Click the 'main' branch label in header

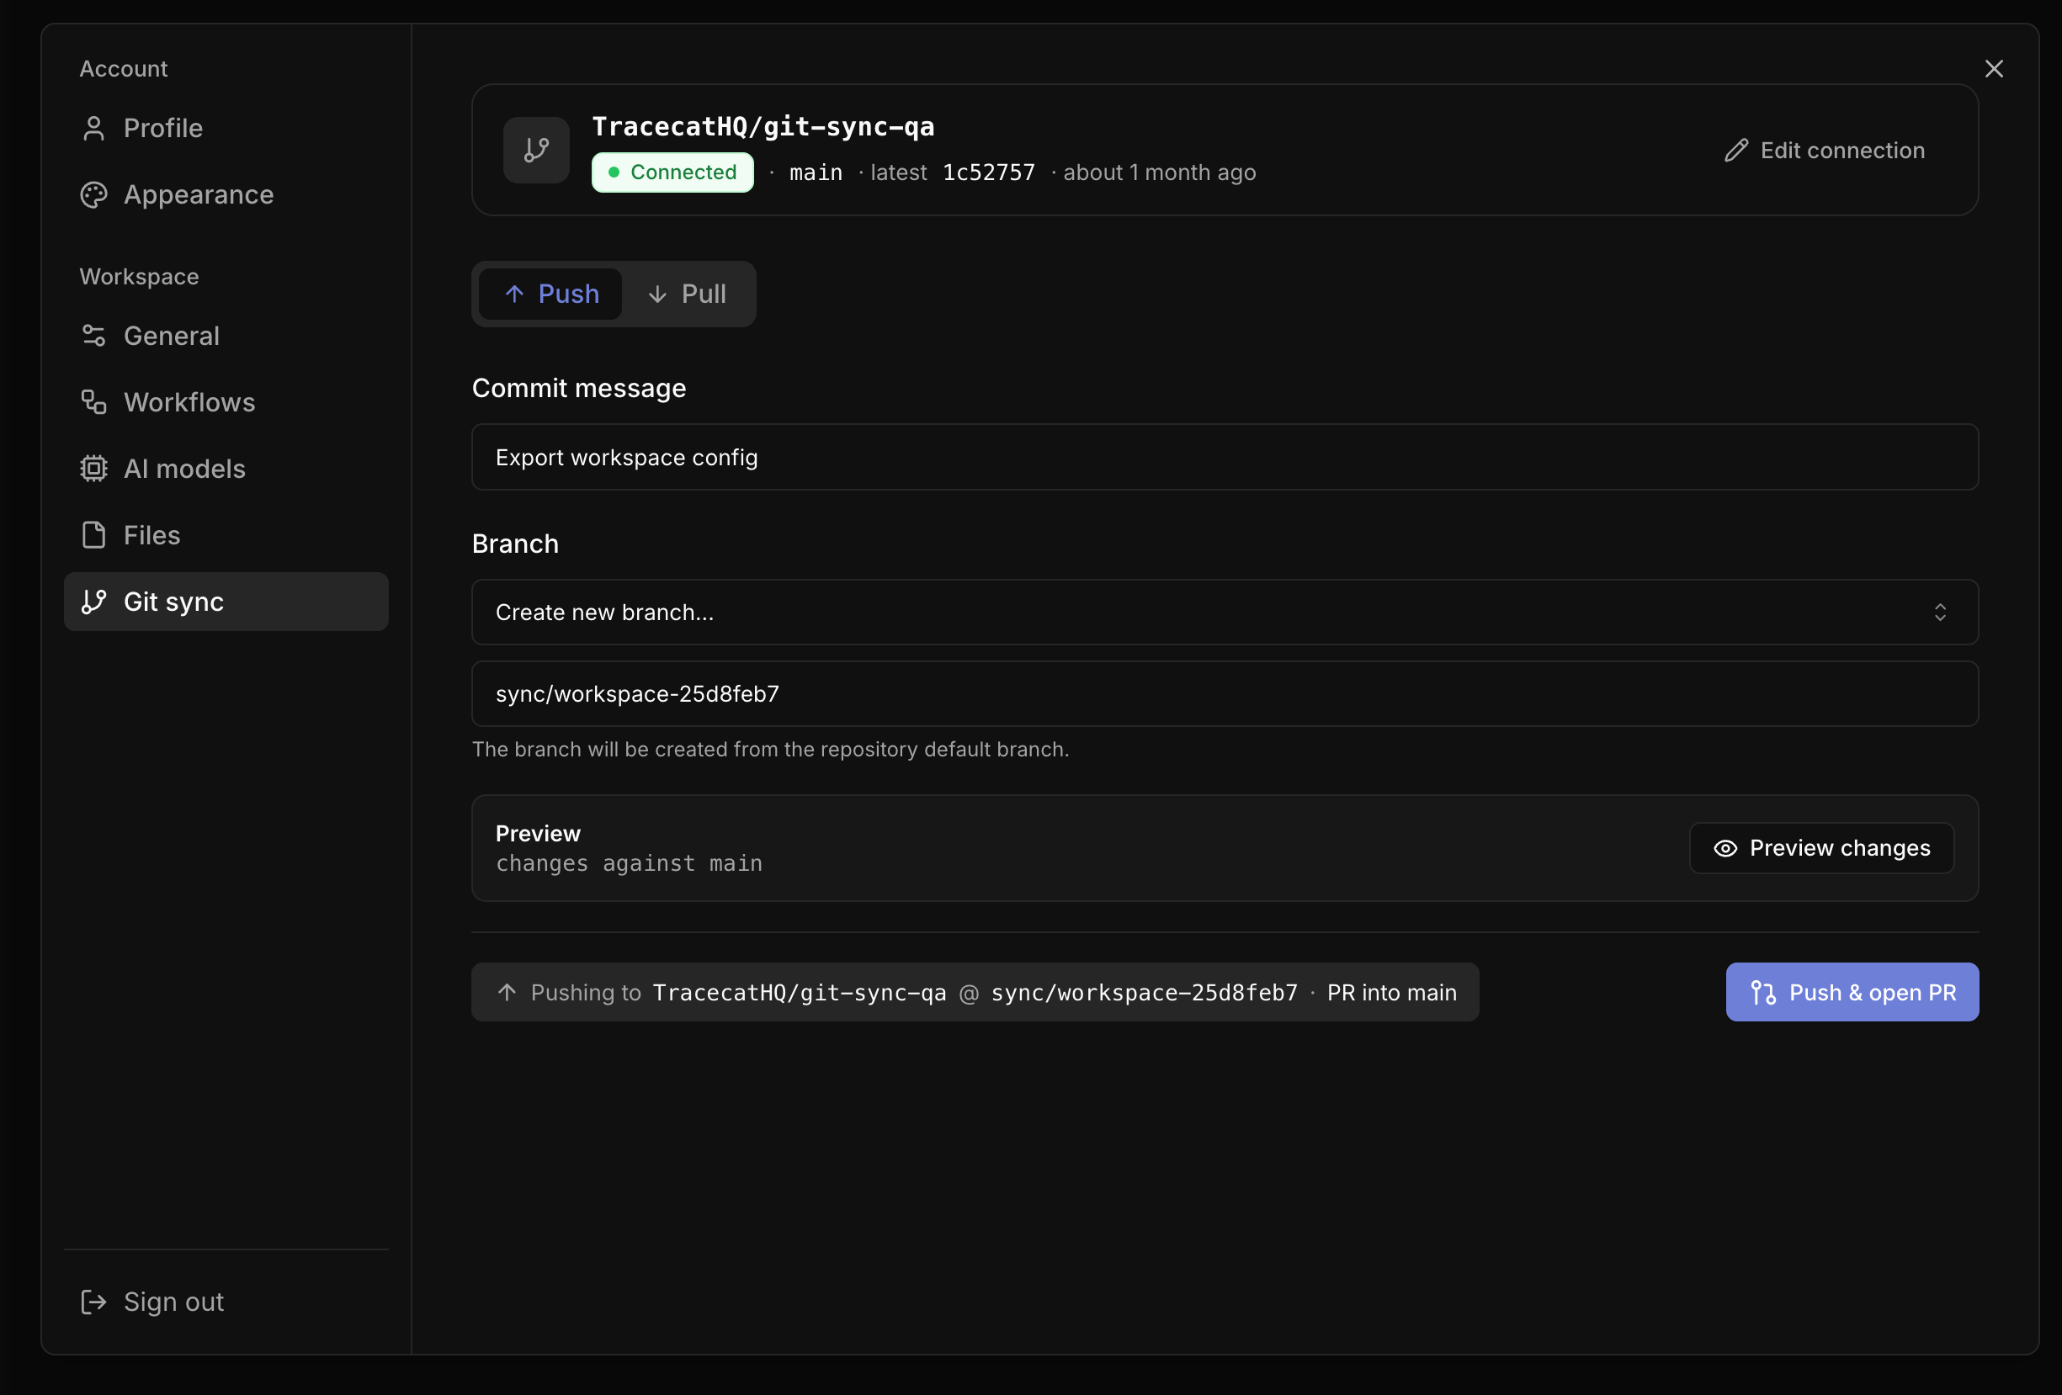click(816, 173)
